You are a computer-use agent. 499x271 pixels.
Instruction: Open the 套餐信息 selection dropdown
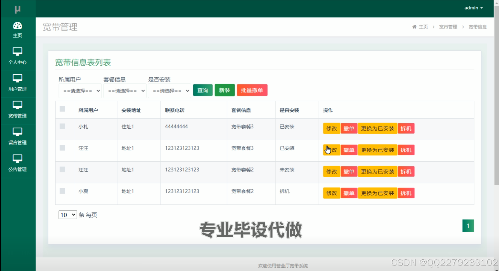125,91
